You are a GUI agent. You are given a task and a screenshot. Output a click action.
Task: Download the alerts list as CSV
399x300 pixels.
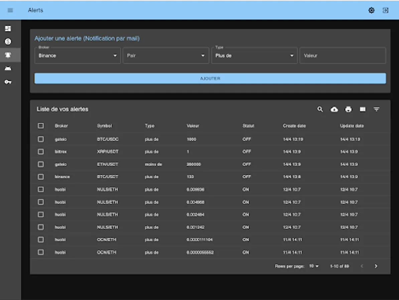coord(334,109)
